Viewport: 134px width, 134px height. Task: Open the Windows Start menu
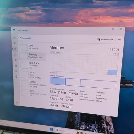point(52,129)
